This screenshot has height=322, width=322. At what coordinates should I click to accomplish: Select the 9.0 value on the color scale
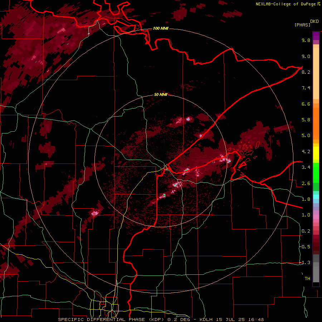click(306, 56)
